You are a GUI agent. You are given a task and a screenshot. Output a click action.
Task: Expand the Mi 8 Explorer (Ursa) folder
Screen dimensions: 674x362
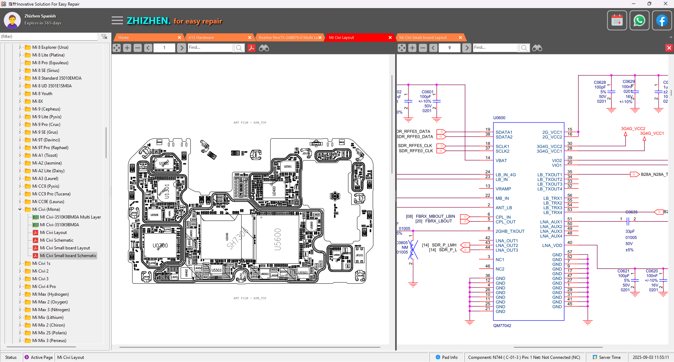[x=20, y=47]
